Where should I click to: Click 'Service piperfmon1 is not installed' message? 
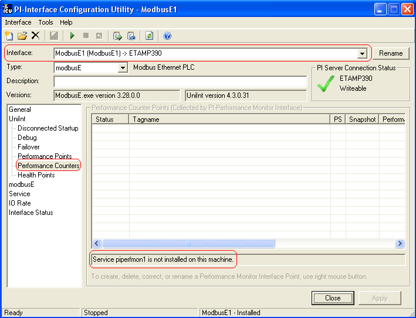click(x=163, y=259)
